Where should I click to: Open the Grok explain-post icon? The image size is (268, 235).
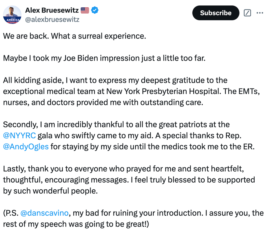point(247,13)
